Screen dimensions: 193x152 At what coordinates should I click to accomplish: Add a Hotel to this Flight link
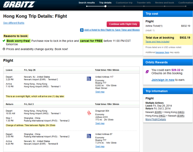pos(112,30)
